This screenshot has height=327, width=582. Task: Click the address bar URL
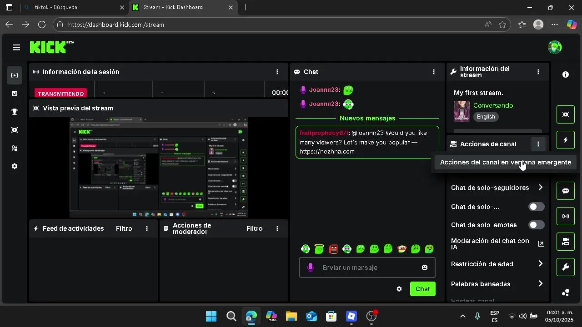[116, 25]
